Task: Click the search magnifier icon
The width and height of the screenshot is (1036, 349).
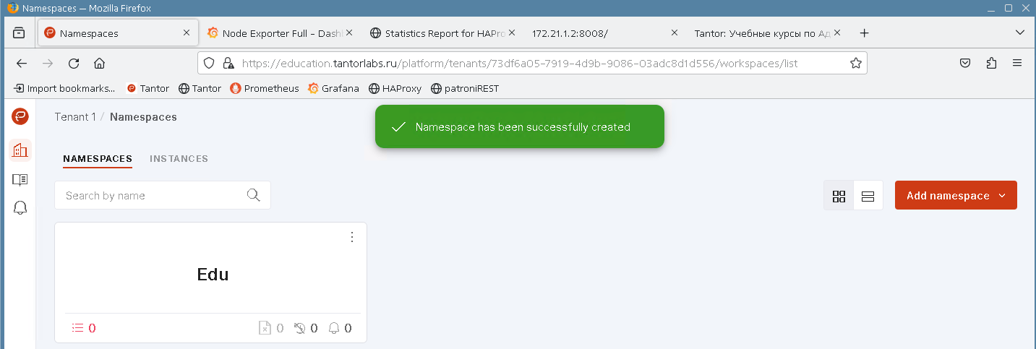Action: (253, 195)
